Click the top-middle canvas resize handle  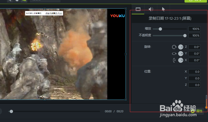(45, 9)
